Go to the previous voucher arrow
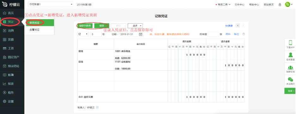This screenshot has height=114, width=296. pyautogui.click(x=238, y=26)
